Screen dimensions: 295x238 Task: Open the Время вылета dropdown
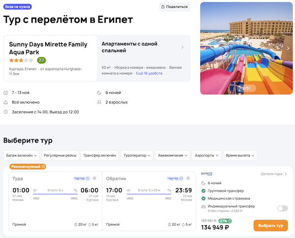239,155
